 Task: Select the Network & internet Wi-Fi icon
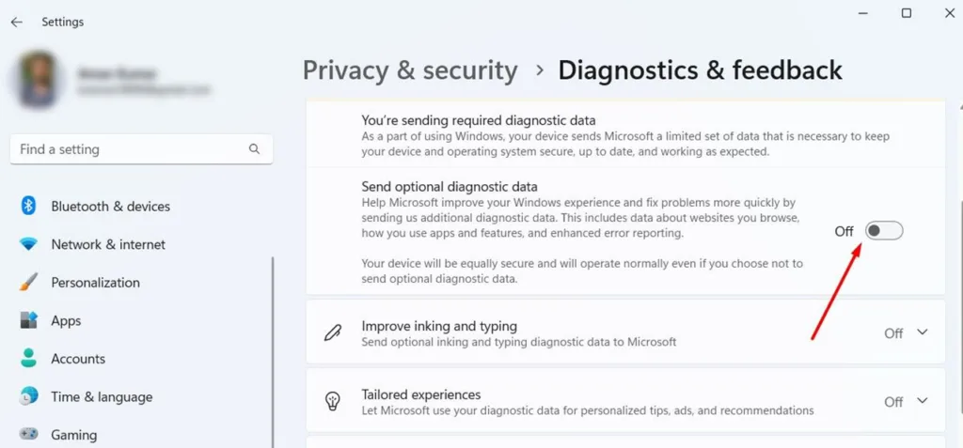point(28,244)
